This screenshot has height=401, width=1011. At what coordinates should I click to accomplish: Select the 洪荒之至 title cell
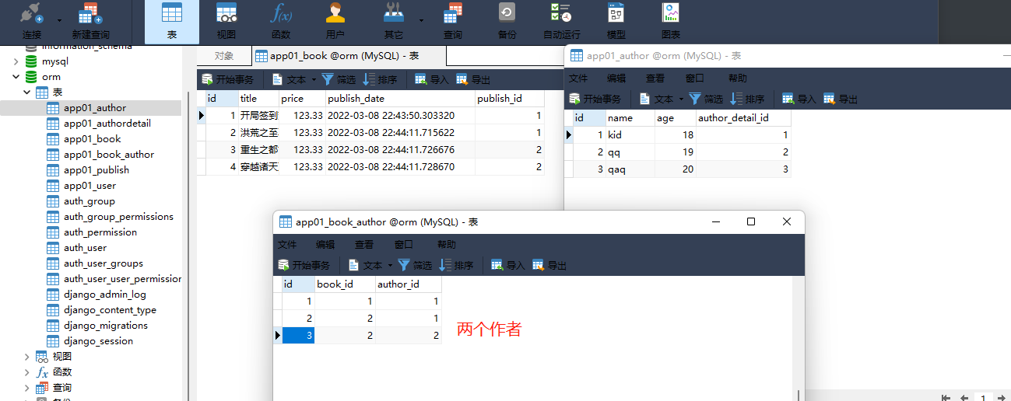pyautogui.click(x=258, y=133)
